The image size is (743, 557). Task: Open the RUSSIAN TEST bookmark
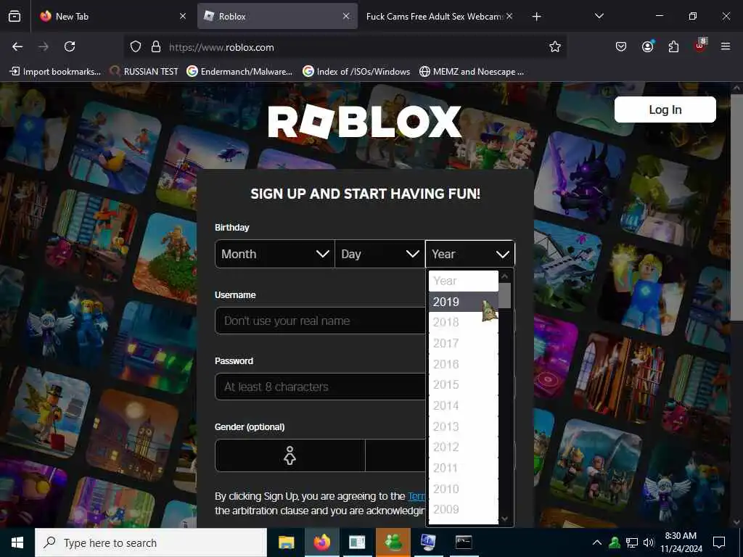point(144,72)
